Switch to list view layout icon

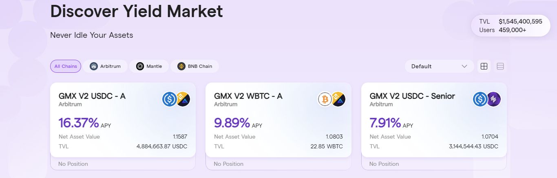tap(500, 66)
